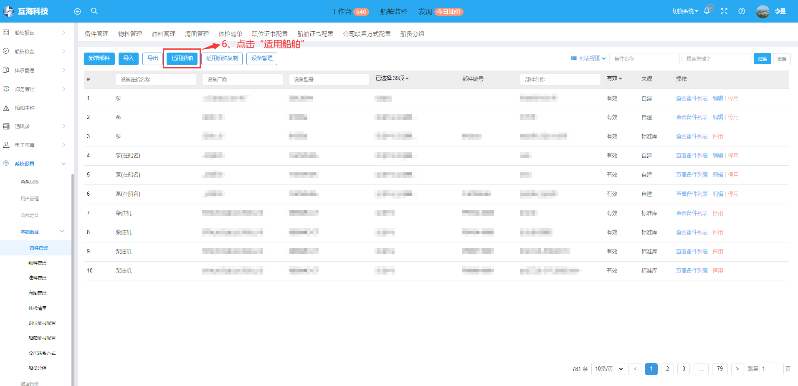Switch to the 职位证书配置 tab
This screenshot has height=386, width=798.
270,34
